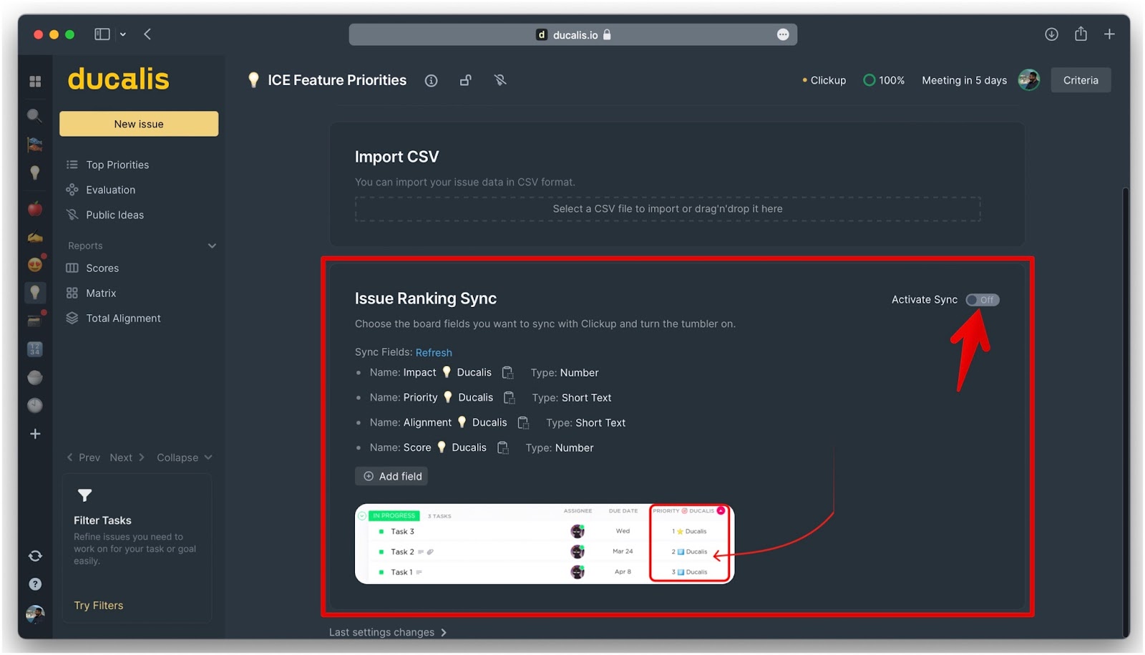1145x655 pixels.
Task: Open the dashboard grid icon in left rail
Action: point(35,82)
